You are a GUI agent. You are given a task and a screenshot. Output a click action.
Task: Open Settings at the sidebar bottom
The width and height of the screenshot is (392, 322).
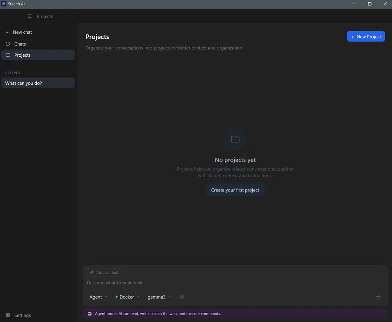[x=38, y=315]
